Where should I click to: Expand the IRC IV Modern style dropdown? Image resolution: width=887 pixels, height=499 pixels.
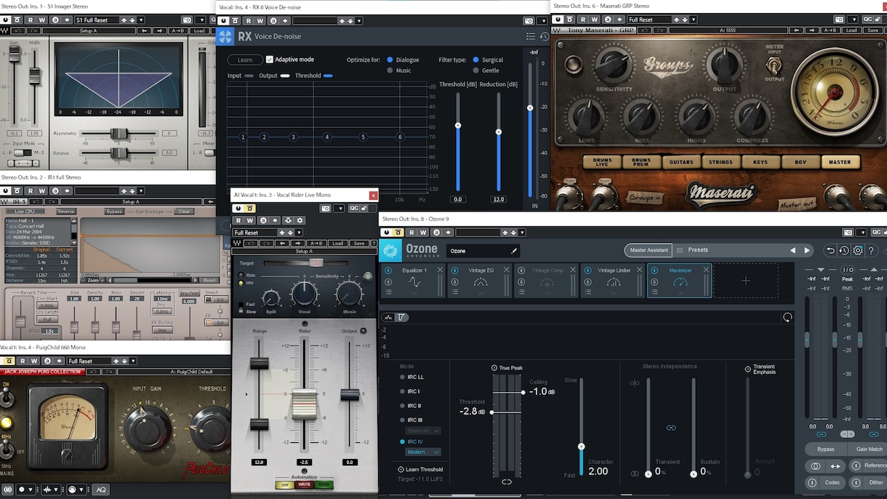422,452
